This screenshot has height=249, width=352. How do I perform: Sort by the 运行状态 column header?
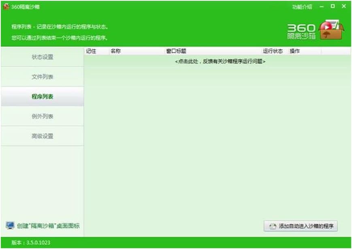(273, 52)
